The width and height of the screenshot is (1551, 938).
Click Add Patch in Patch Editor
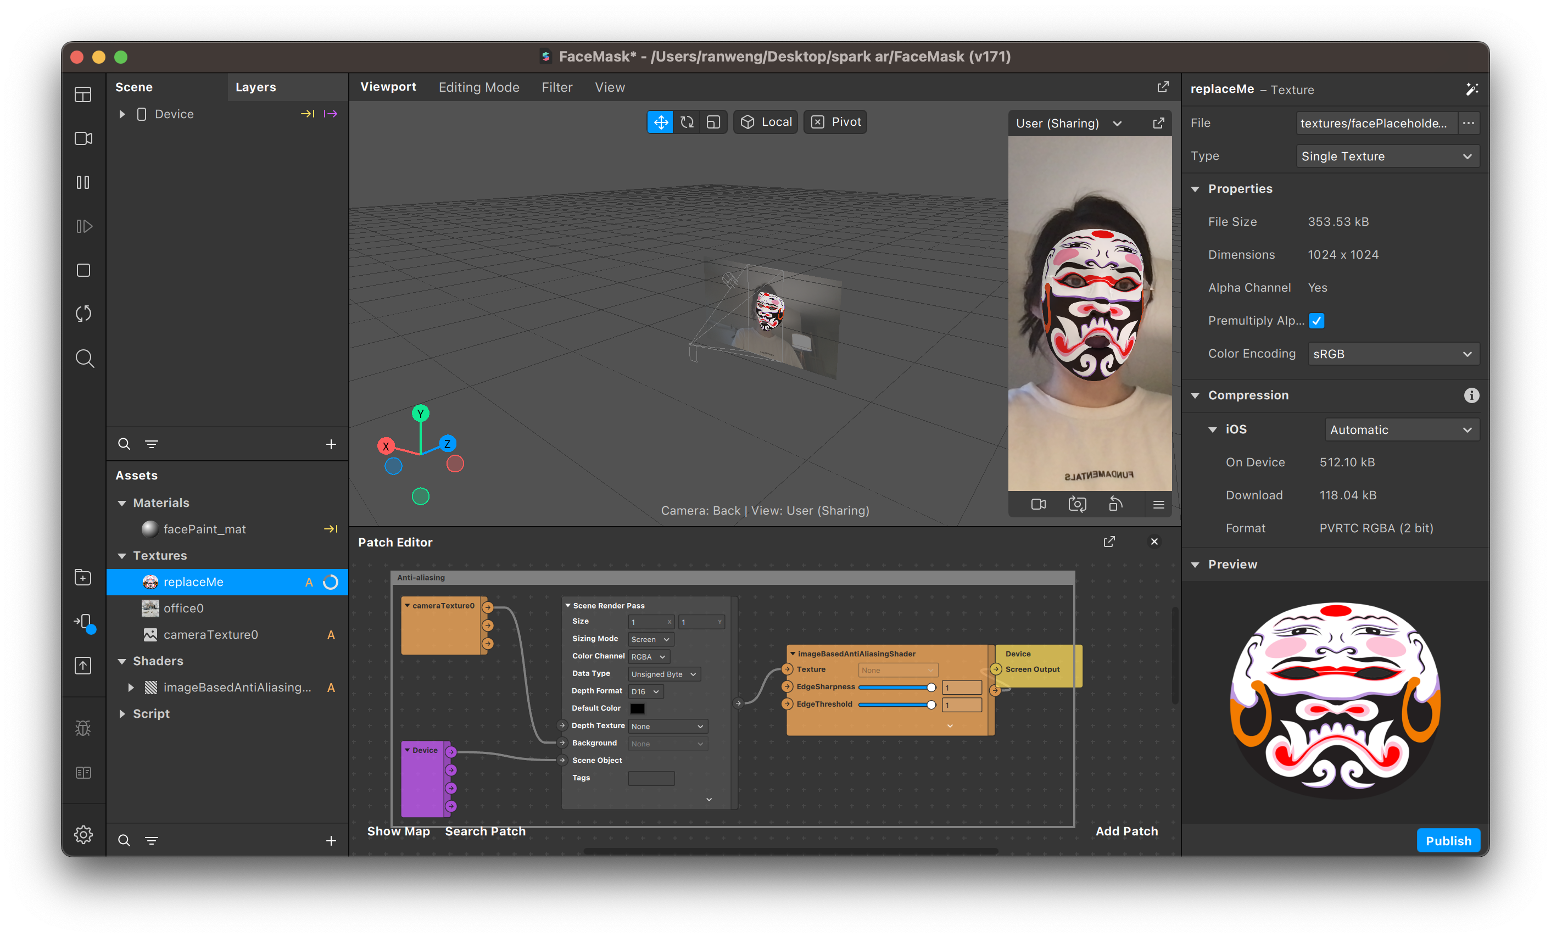point(1126,831)
